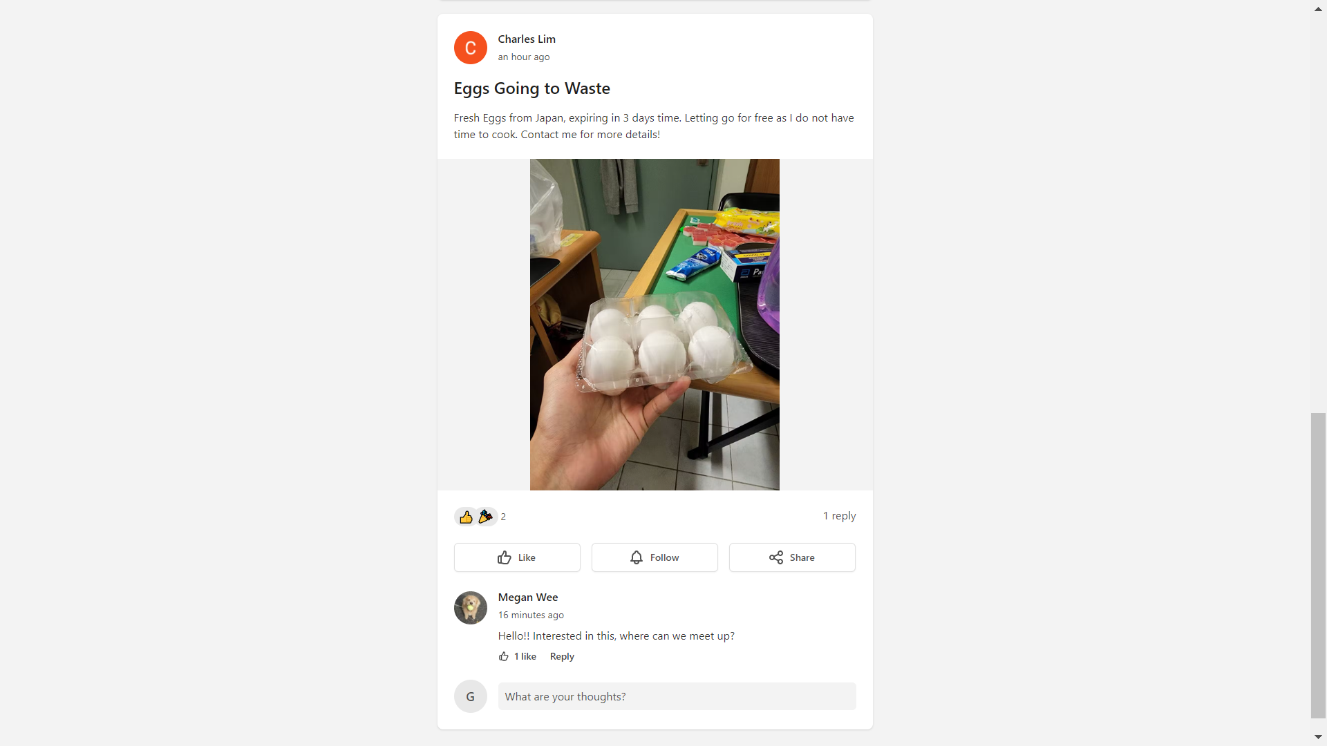Reply to Megan Wee's comment
The image size is (1327, 746).
point(562,656)
